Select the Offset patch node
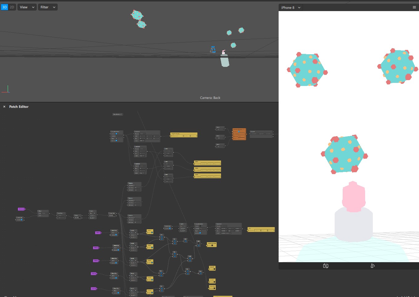Viewport: 419px width, 297px height. point(43,214)
